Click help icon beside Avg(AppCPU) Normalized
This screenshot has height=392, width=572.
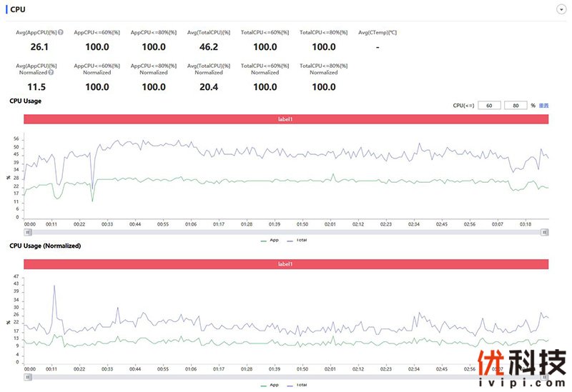[x=52, y=72]
